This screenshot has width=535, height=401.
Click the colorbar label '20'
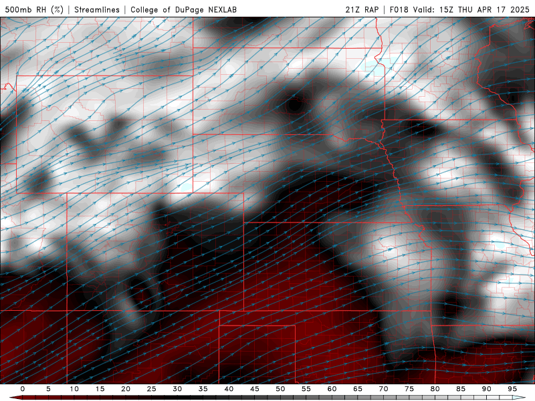tap(126, 389)
